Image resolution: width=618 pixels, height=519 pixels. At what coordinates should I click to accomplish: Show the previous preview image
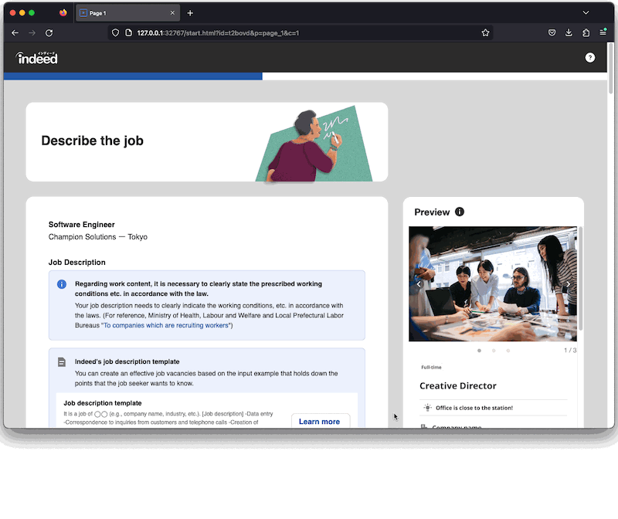(x=419, y=283)
